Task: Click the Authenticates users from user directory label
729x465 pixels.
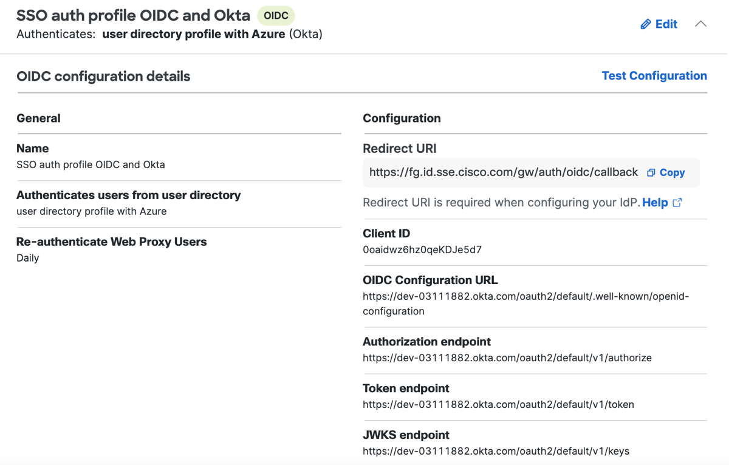Action: [x=128, y=195]
